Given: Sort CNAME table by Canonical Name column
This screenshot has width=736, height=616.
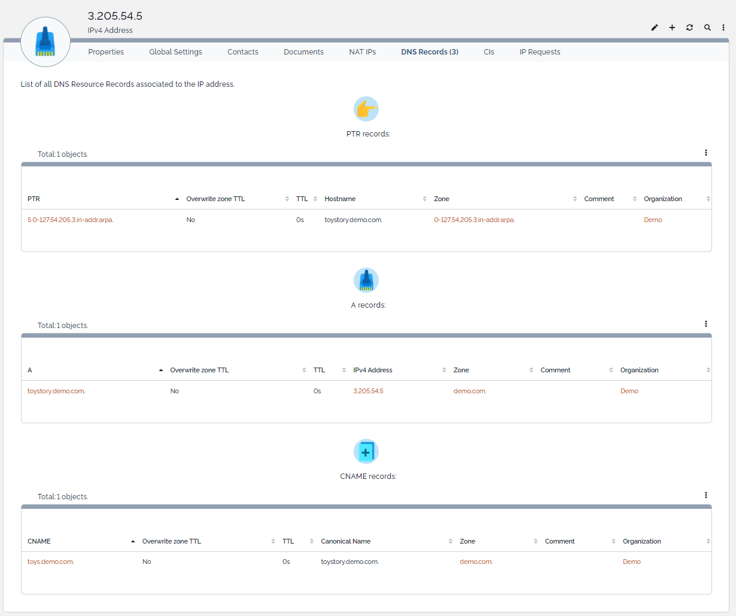Looking at the screenshot, I should point(345,541).
